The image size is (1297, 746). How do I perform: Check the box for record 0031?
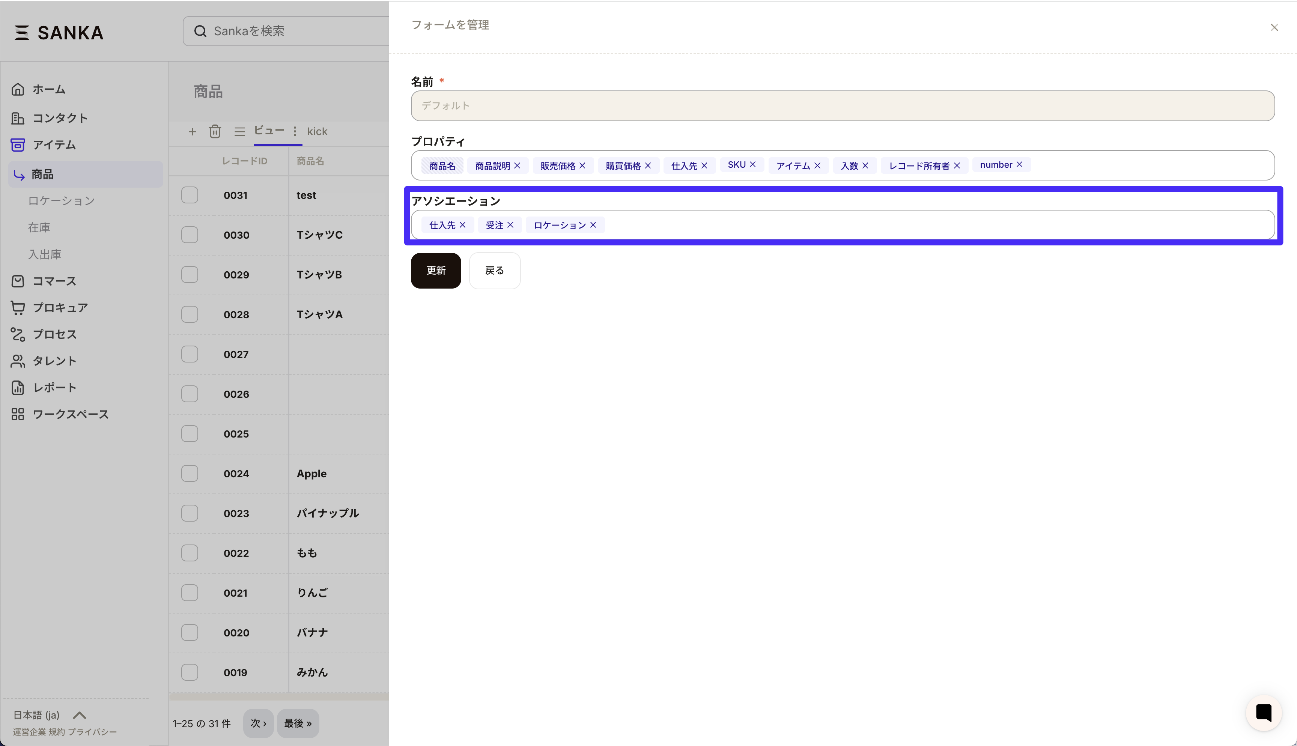[x=190, y=195]
